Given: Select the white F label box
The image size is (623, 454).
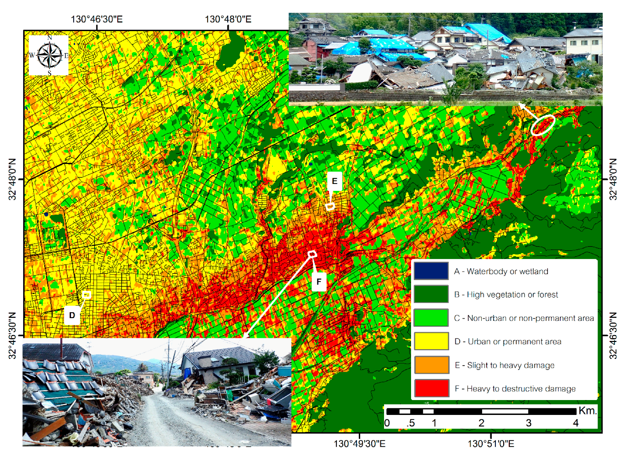Looking at the screenshot, I should click(319, 282).
